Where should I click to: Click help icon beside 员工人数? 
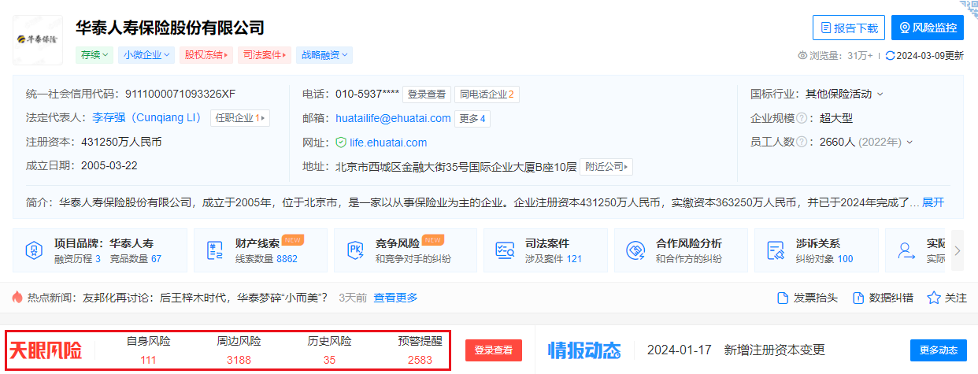click(801, 143)
